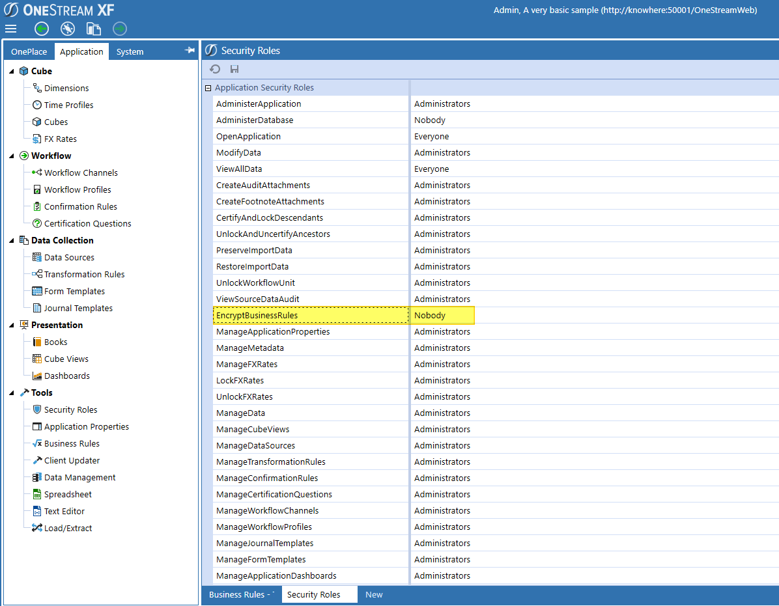
Task: Click the save disk icon
Action: tap(234, 69)
